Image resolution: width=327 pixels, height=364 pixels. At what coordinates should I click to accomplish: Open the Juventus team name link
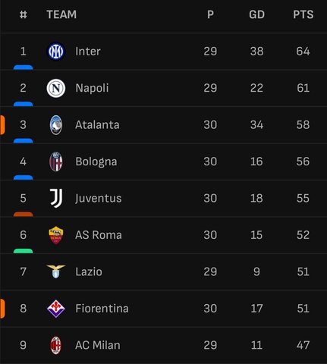point(99,199)
